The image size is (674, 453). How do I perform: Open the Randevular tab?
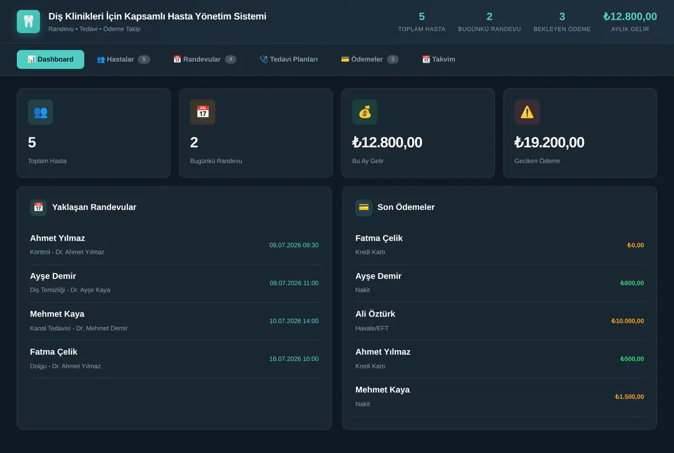204,60
